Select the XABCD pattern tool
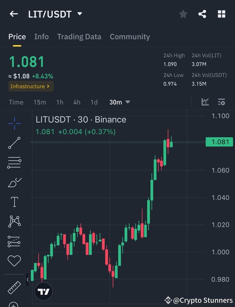The height and width of the screenshot is (307, 235). coord(14,221)
